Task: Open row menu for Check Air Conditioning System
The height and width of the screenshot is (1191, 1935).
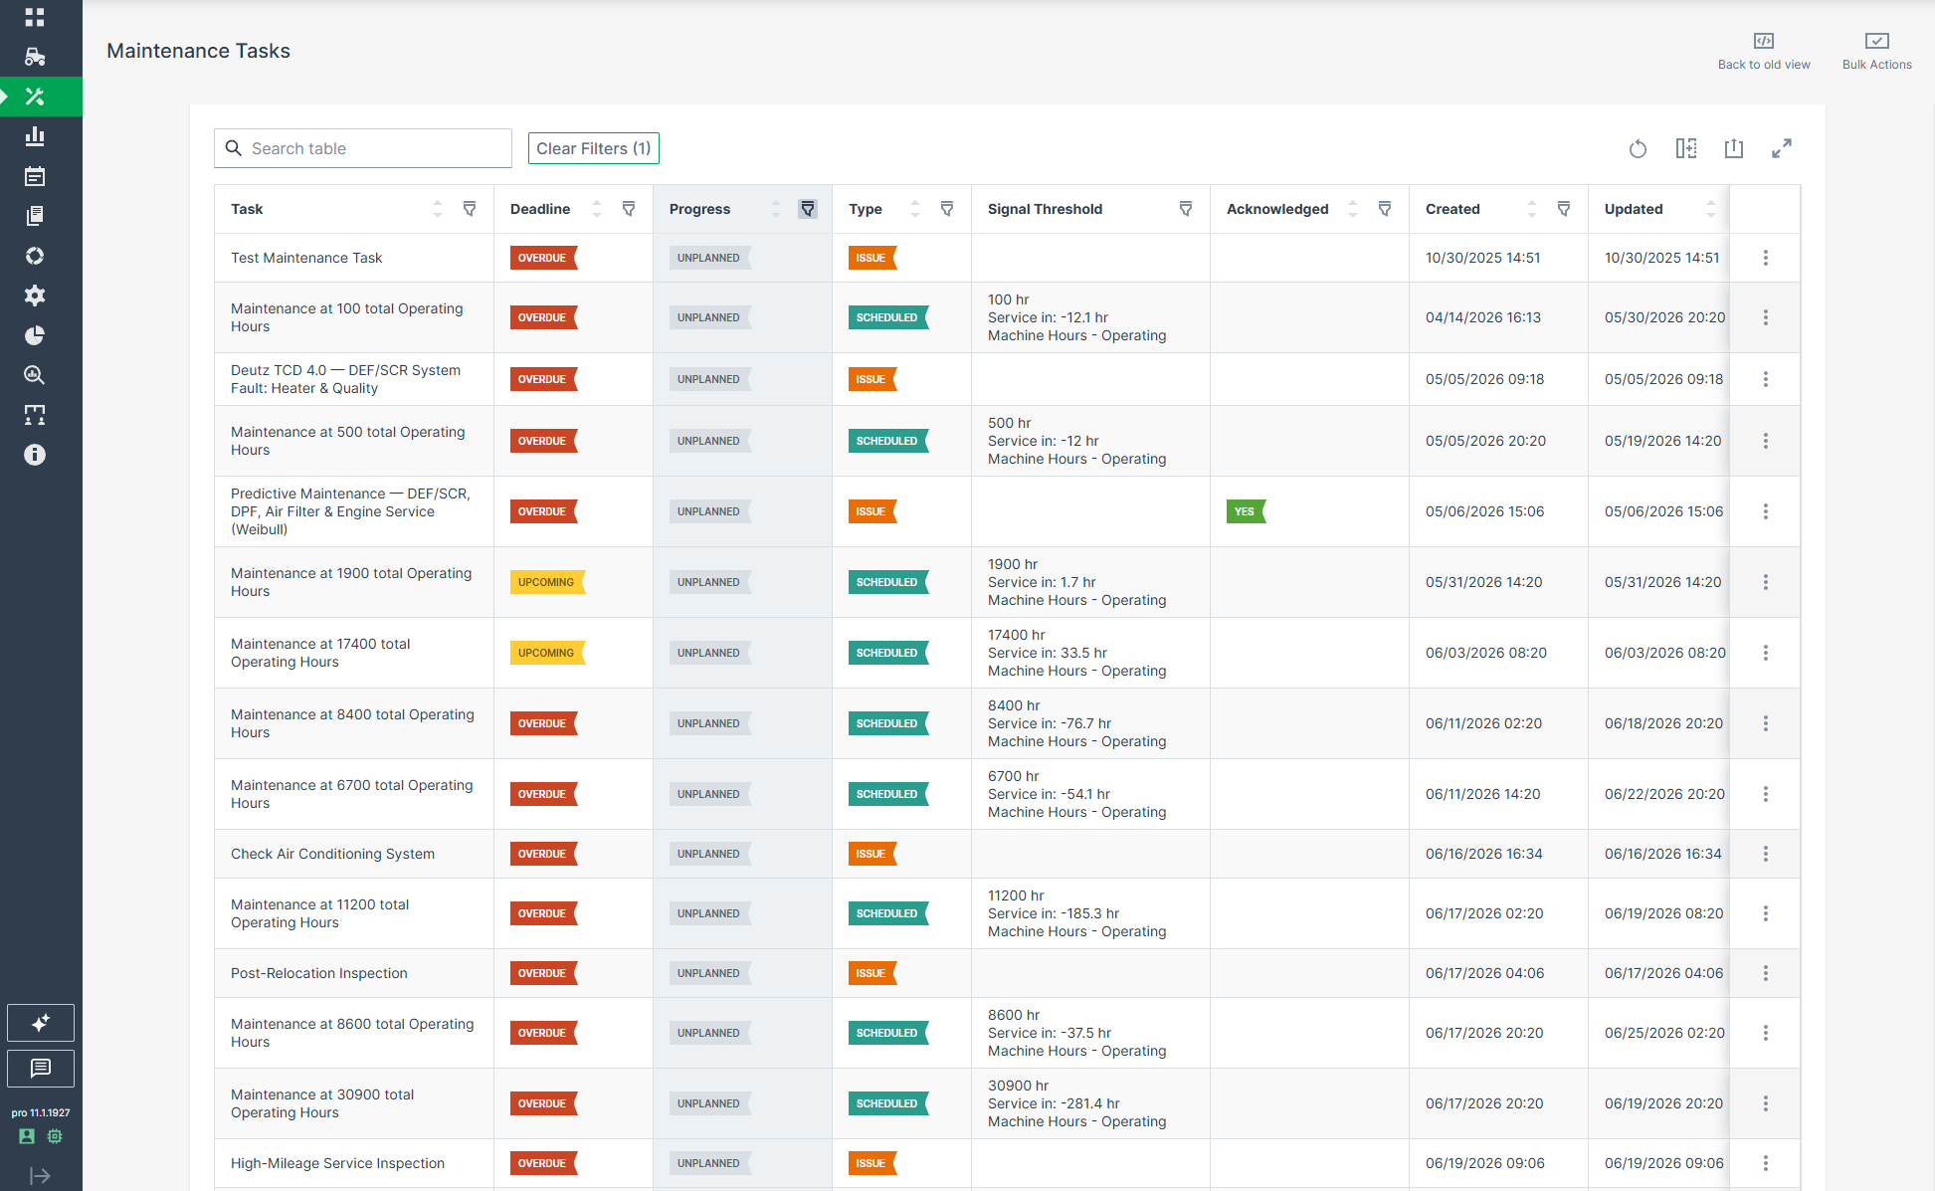Action: tap(1766, 854)
